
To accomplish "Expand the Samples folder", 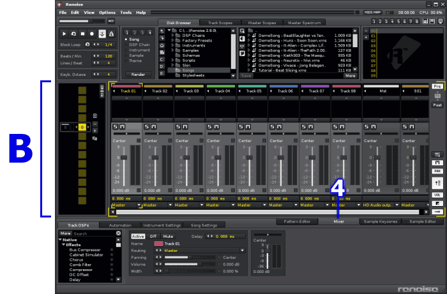I will point(173,50).
